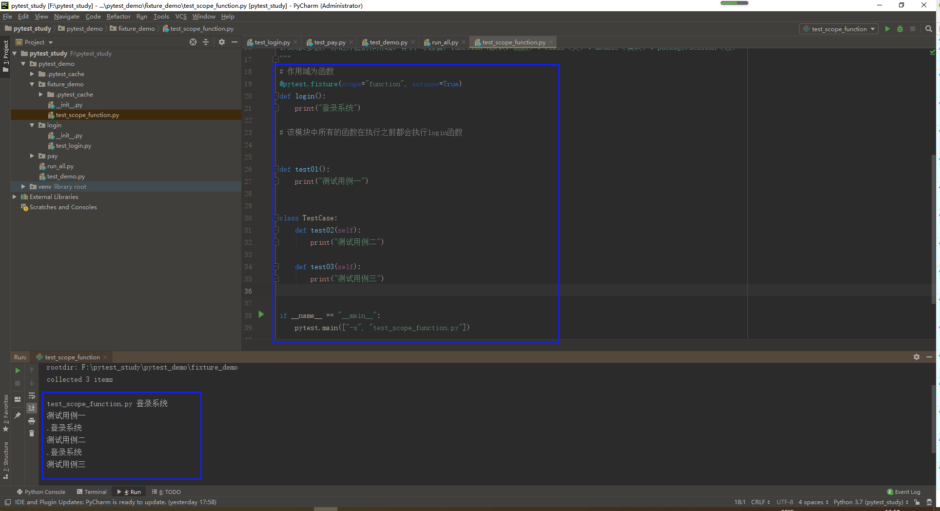
Task: Toggle the 7: Structure side tool window
Action: 5,460
